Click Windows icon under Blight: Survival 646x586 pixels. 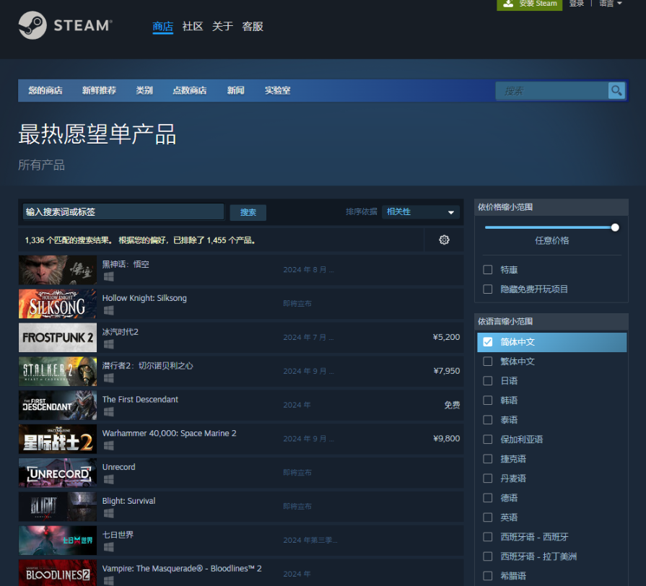tap(109, 513)
